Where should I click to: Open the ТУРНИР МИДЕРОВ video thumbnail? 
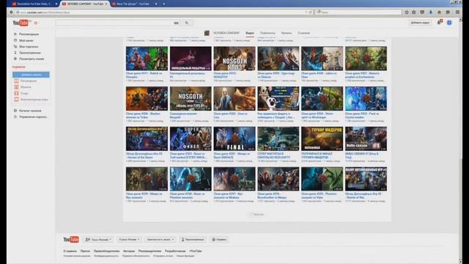(322, 139)
